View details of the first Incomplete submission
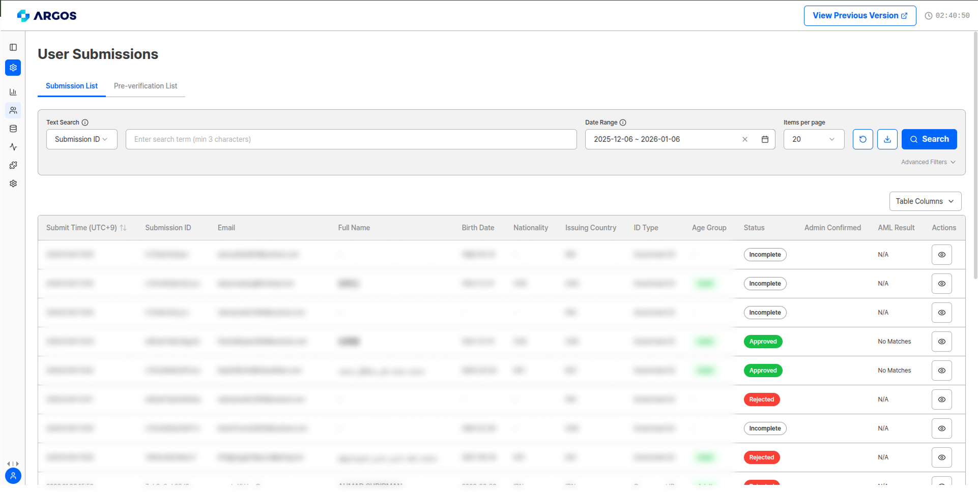The image size is (978, 492). click(941, 254)
